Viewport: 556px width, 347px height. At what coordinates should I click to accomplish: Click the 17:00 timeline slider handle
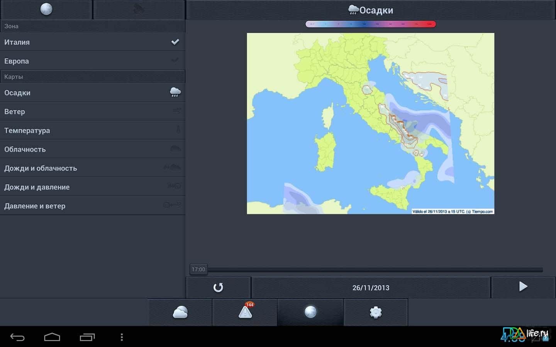click(198, 270)
